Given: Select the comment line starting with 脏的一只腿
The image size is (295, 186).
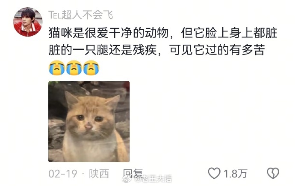Looking at the screenshot, I should 157,50.
